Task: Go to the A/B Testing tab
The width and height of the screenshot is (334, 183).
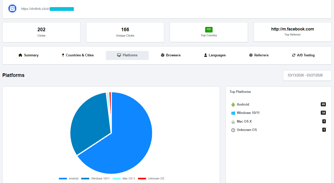Action: [x=303, y=55]
